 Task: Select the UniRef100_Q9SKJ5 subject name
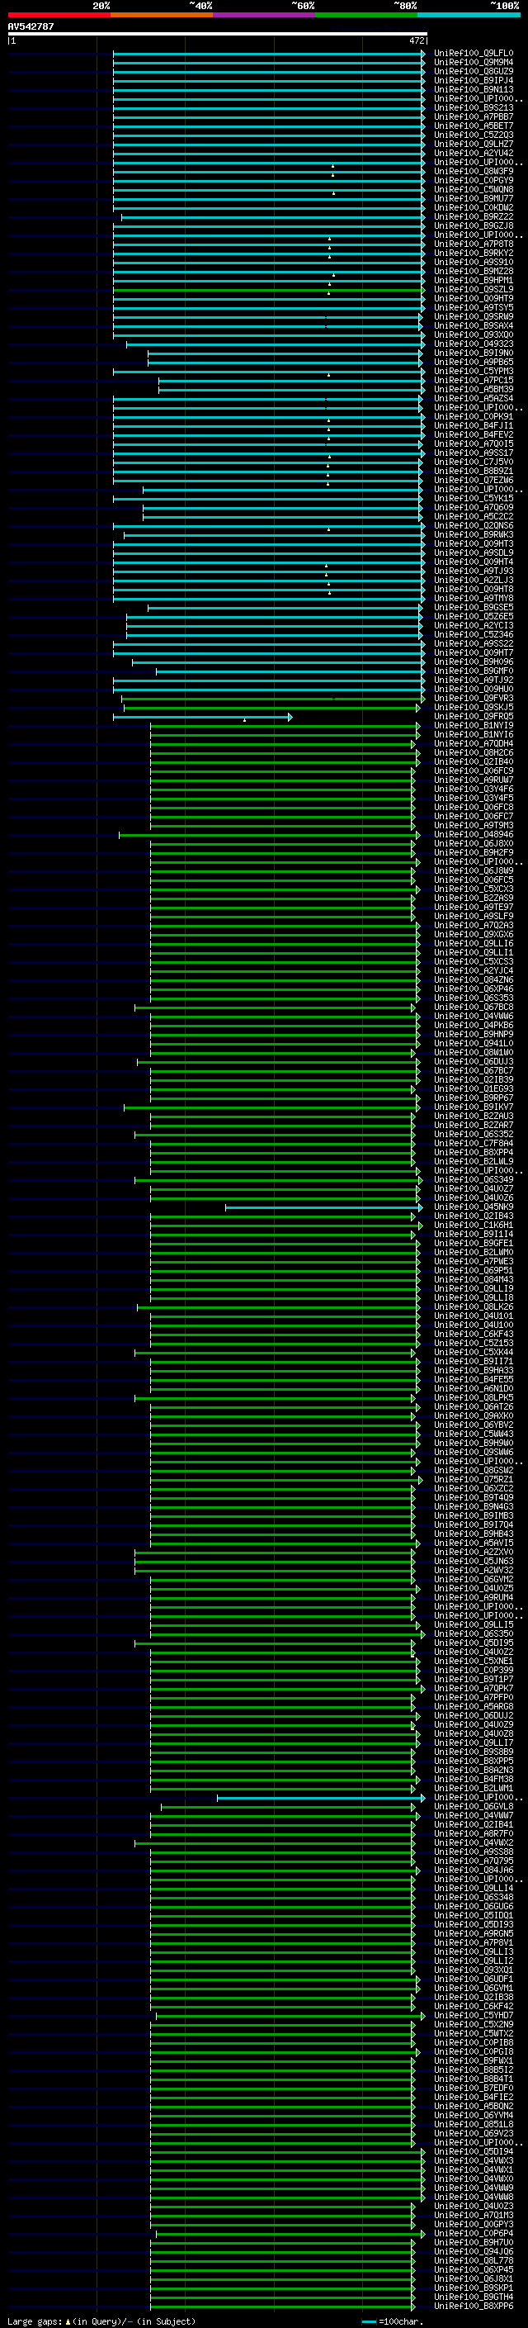click(x=474, y=707)
